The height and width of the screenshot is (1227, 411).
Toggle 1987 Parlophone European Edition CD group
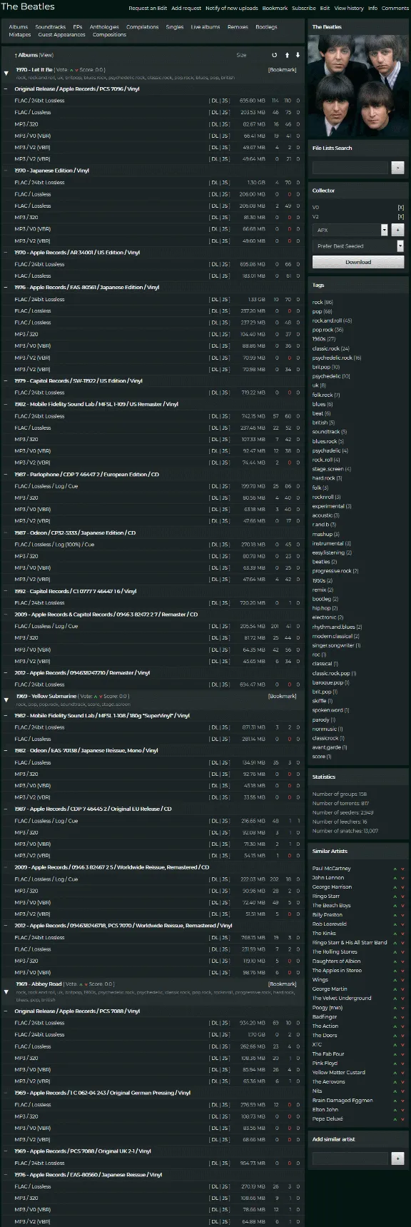[x=6, y=475]
